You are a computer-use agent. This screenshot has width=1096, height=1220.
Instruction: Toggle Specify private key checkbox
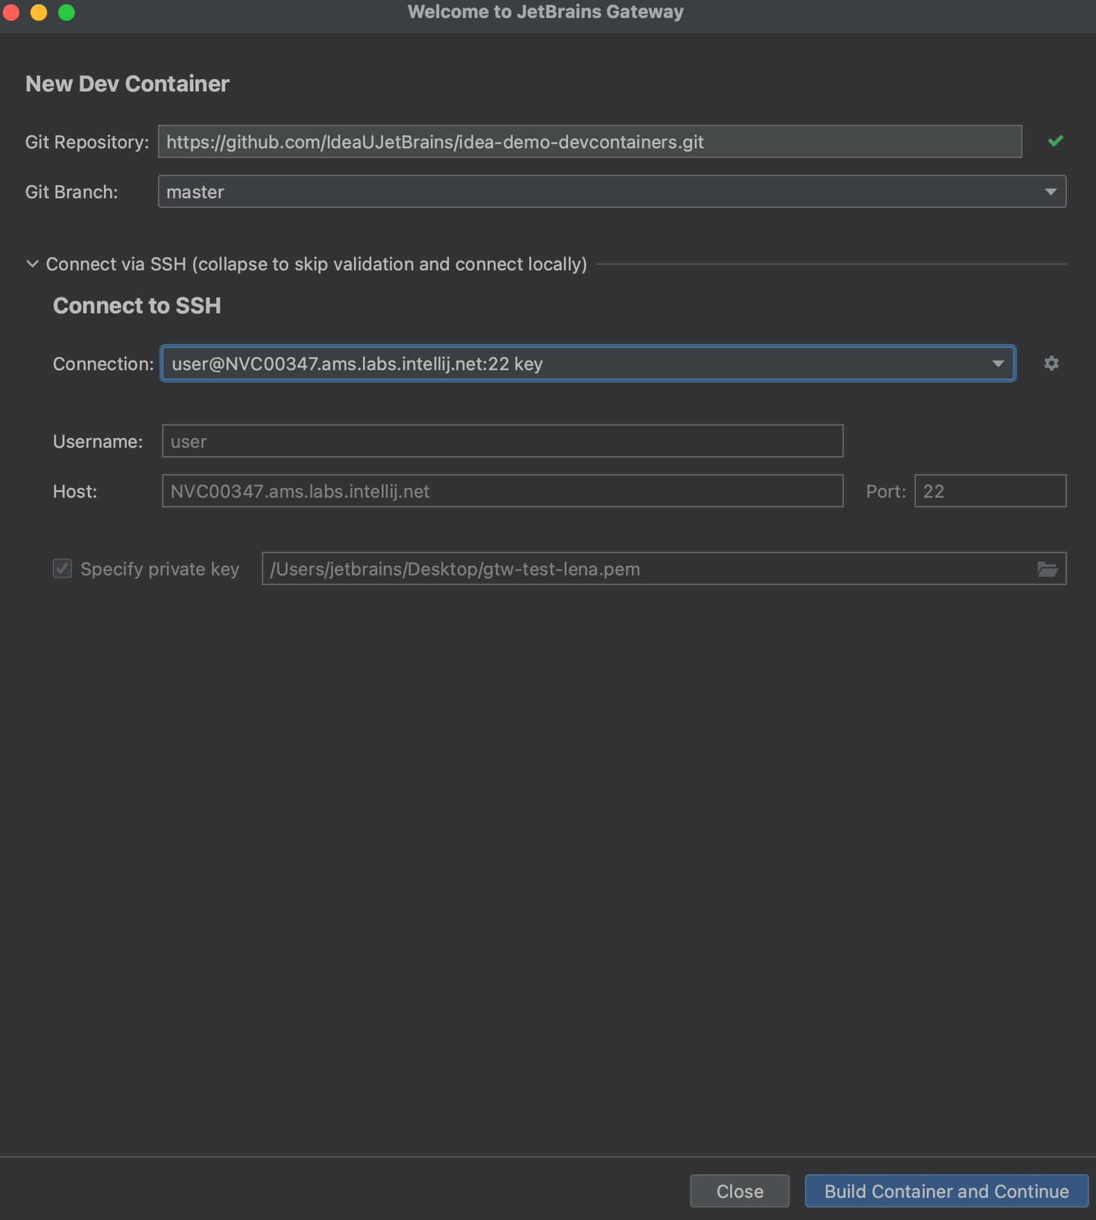62,569
